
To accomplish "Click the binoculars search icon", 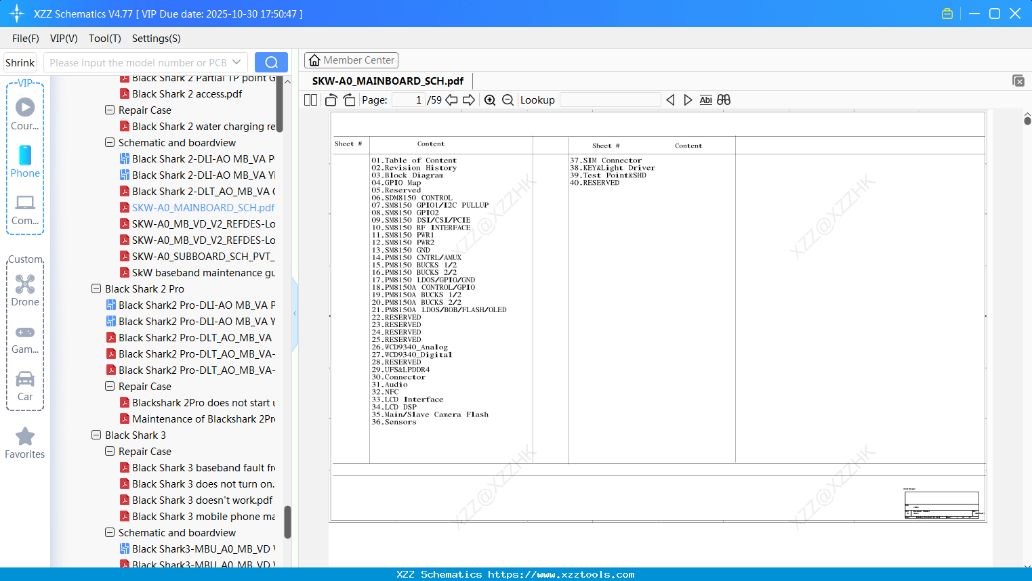I will pos(724,100).
